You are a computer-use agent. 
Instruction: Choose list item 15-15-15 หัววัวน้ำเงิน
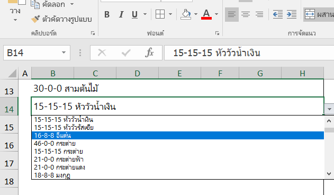178,119
